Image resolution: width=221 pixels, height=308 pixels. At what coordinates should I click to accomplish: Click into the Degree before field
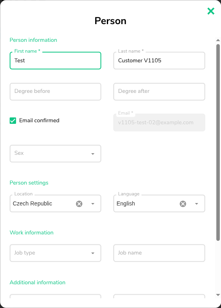click(x=55, y=92)
